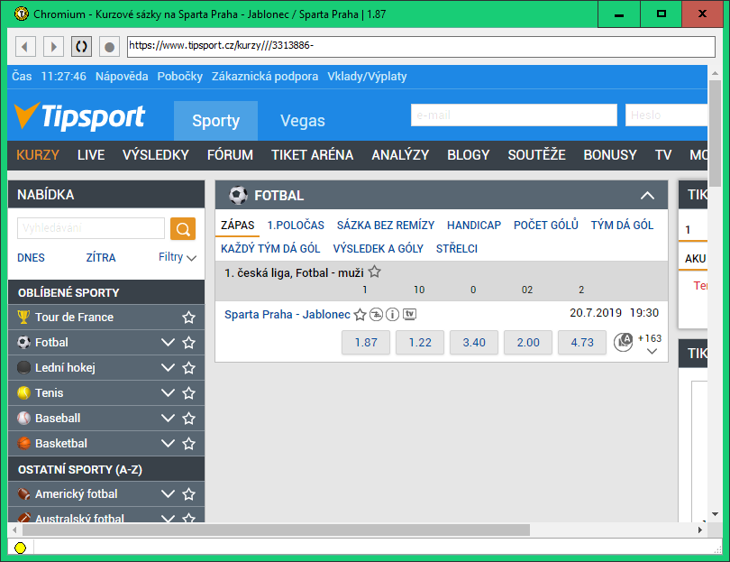This screenshot has height=562, width=730.
Task: Go back using the browser back arrow
Action: [x=25, y=47]
